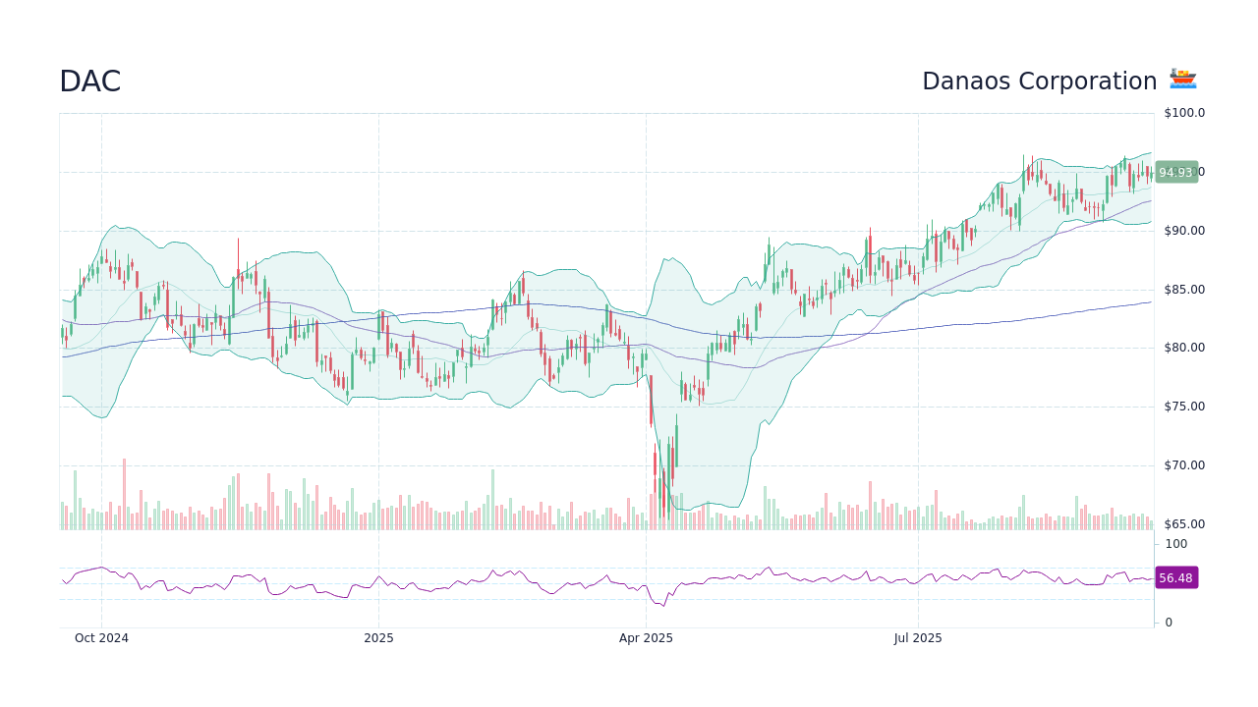Click the Danaos Corporation title text

pos(1039,81)
